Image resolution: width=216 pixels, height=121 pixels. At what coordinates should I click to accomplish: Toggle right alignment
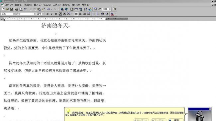84,14
